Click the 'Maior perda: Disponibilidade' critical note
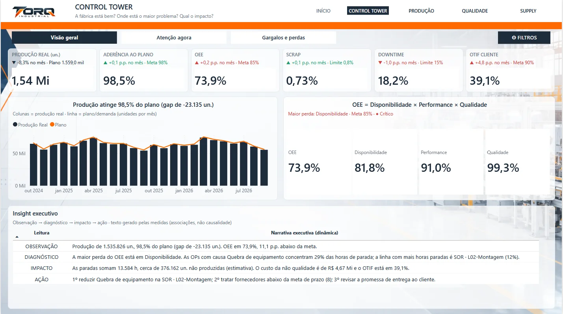Screen dimensions: 563x314 click(340, 114)
